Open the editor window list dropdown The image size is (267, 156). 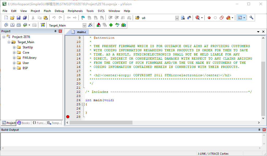[x=258, y=32]
